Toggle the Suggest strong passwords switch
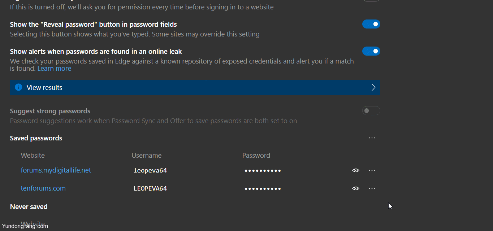 tap(371, 111)
